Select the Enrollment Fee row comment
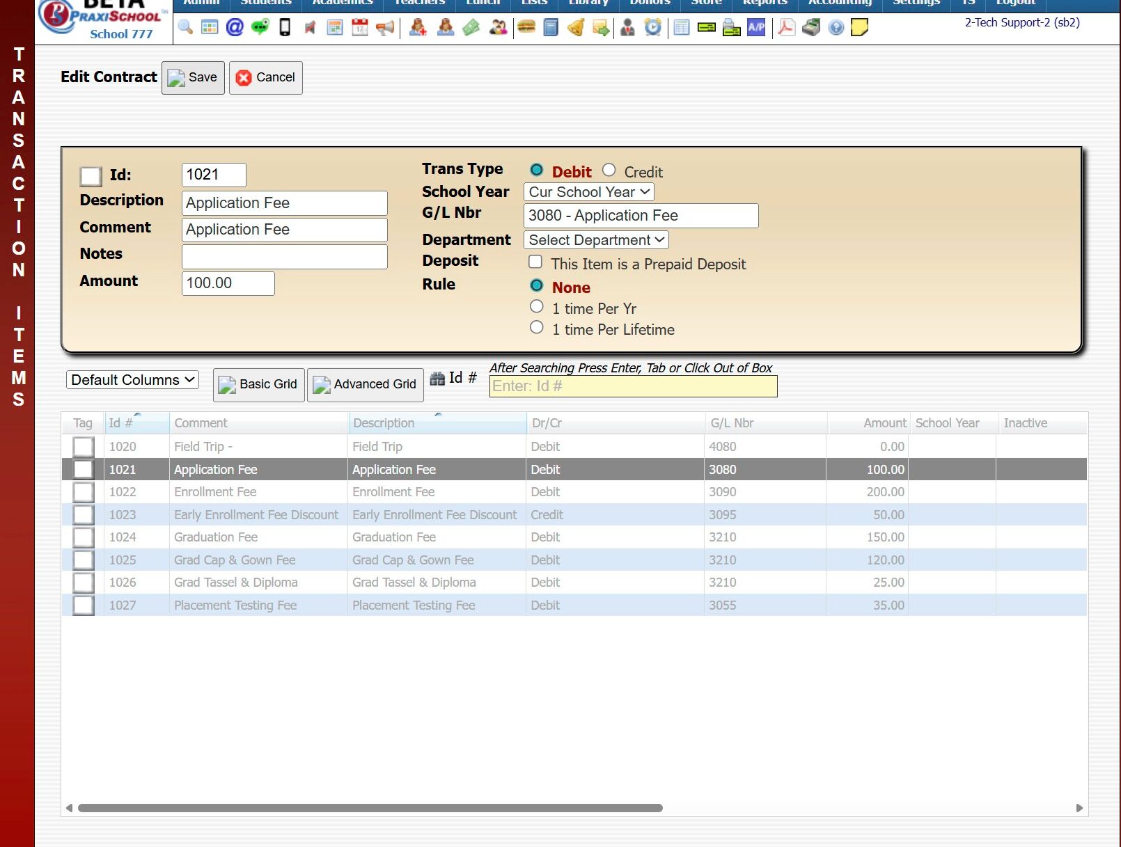1121x847 pixels. (x=215, y=492)
